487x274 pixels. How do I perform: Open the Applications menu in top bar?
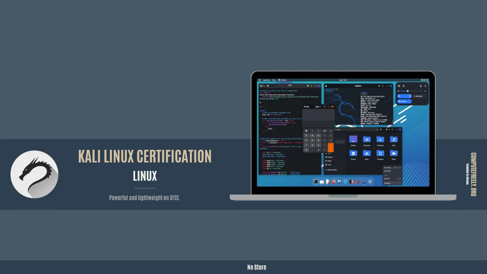pos(266,80)
